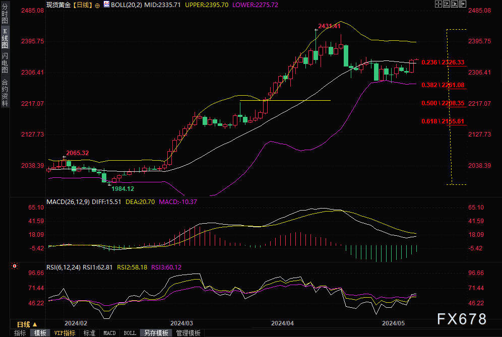Expand the 日线 period dropdown at bottom left
502x337 pixels.
click(27, 324)
